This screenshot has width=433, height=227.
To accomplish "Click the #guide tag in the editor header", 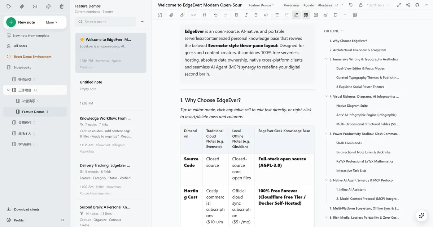I will (x=309, y=5).
